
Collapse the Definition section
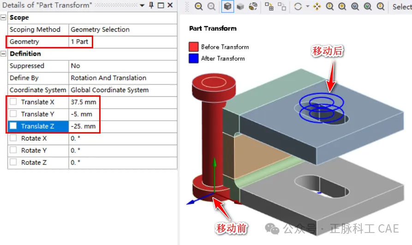[x=4, y=54]
